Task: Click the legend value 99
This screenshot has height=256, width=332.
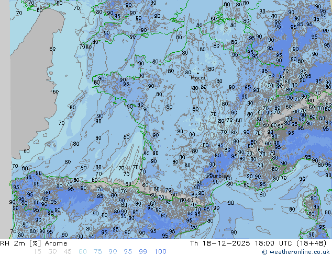Action: click(x=143, y=252)
